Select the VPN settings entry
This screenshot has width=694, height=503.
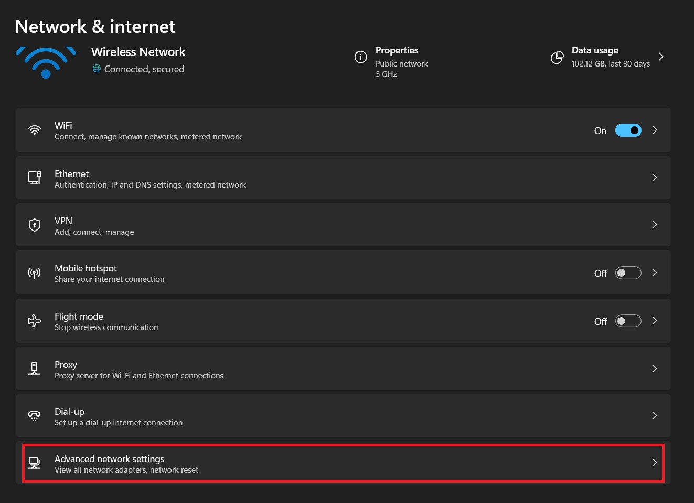[x=344, y=225]
